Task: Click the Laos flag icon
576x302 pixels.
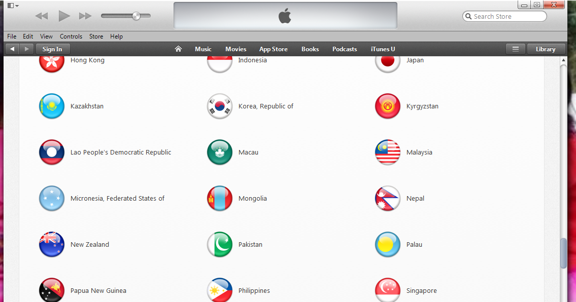Action: (52, 153)
